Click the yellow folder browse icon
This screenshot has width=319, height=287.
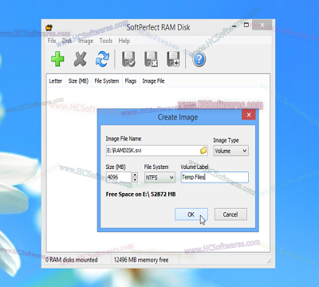coord(203,151)
